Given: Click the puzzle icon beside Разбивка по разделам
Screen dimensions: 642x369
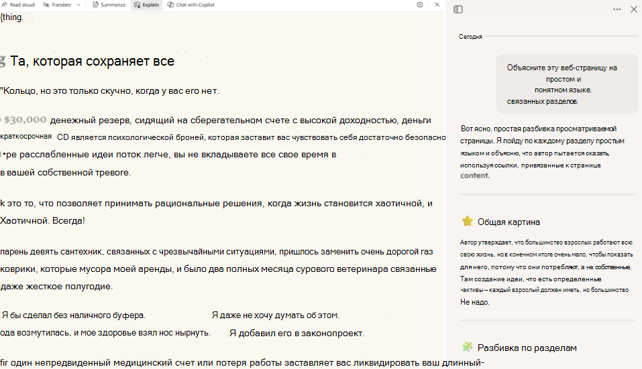Looking at the screenshot, I should tap(467, 347).
